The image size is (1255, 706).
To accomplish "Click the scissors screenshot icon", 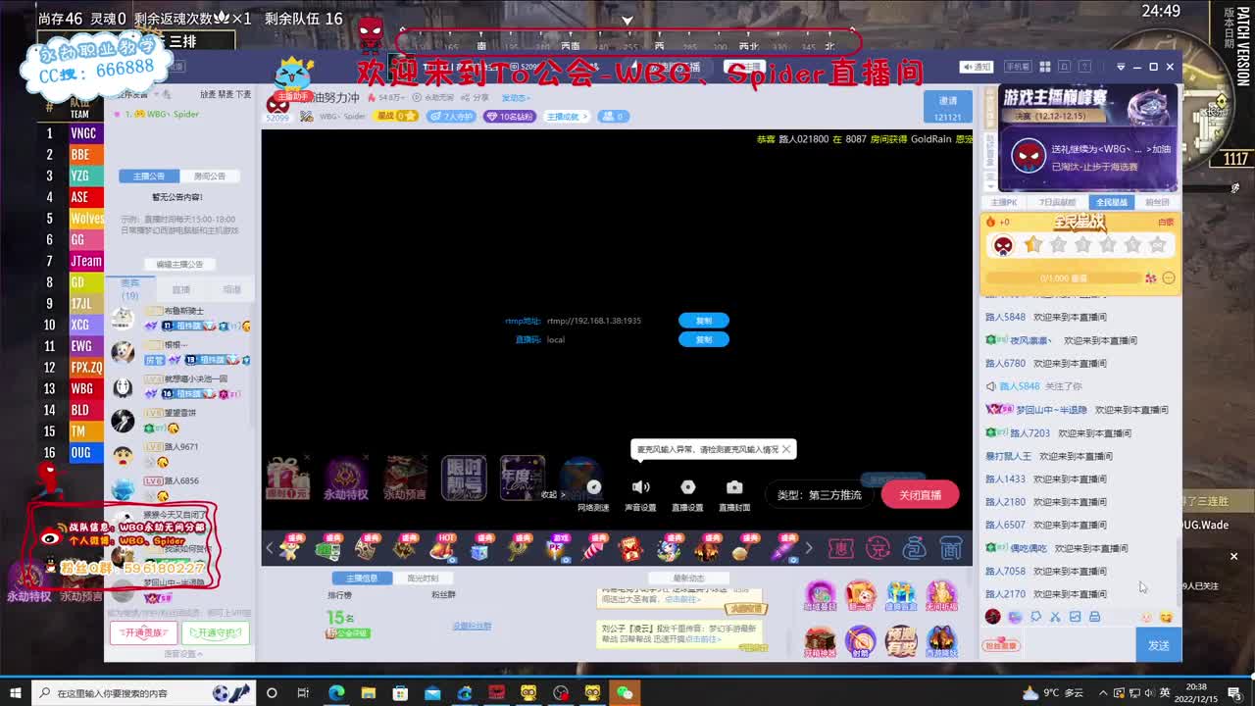I will (1055, 617).
